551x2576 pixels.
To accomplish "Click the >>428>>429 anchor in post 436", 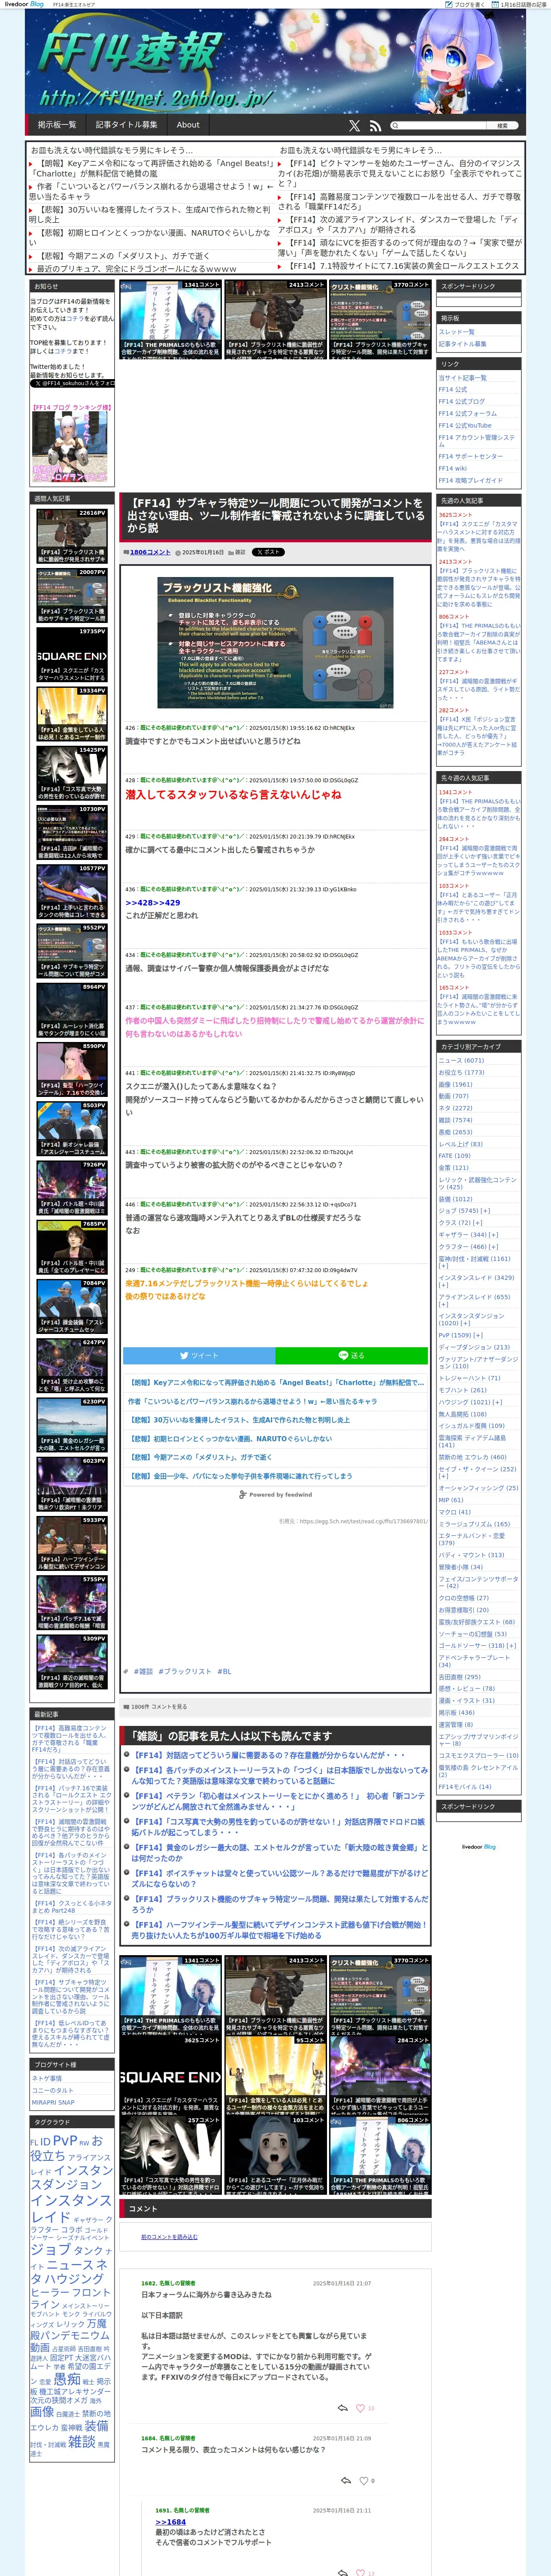I will (x=153, y=902).
